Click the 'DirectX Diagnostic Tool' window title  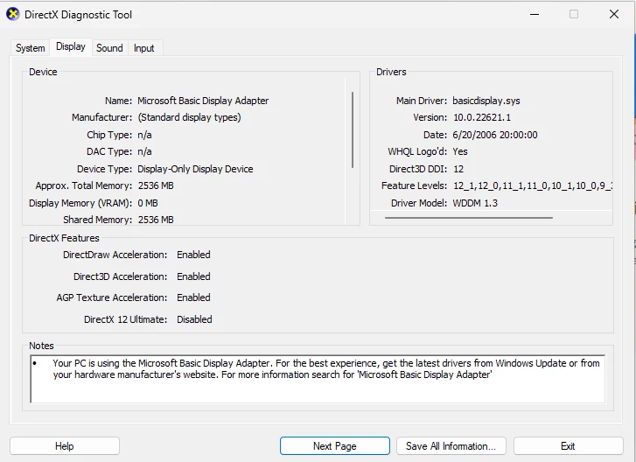pos(78,15)
